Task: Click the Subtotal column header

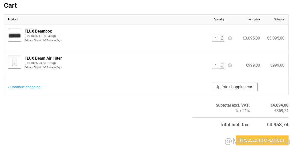Action: point(279,19)
